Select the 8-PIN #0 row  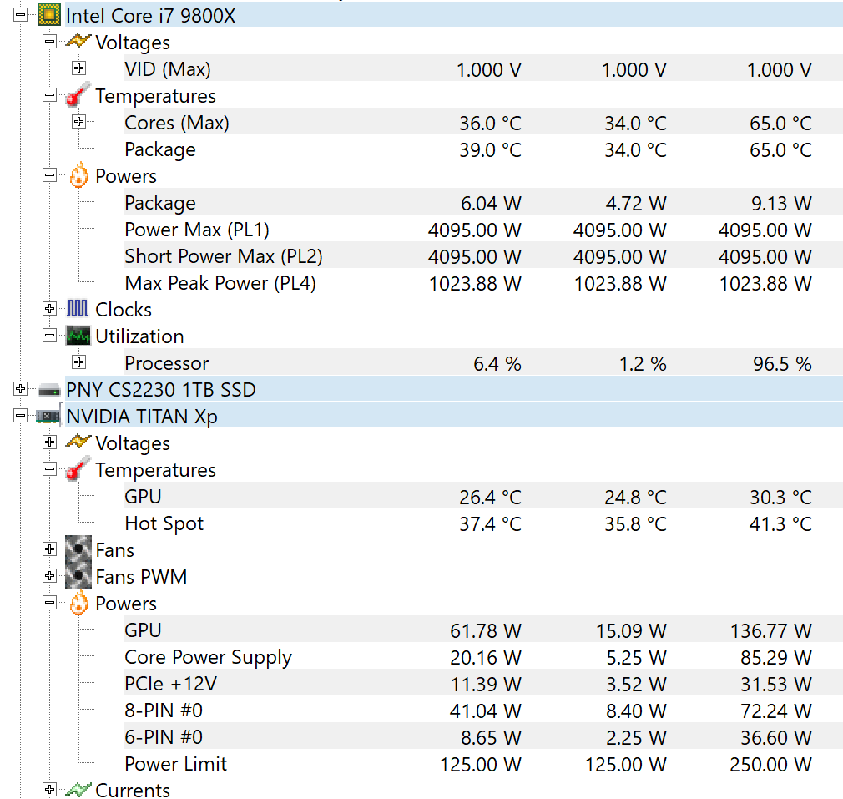point(482,711)
